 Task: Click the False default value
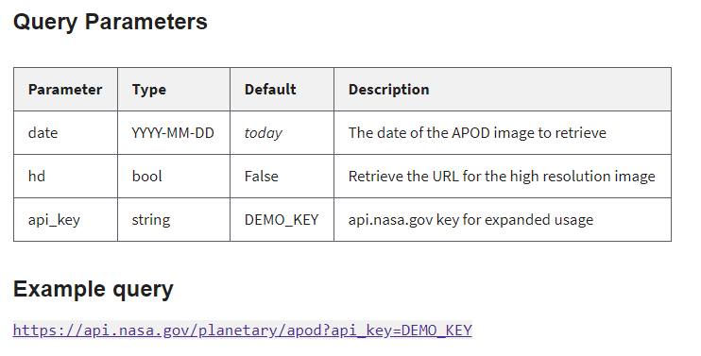[261, 177]
